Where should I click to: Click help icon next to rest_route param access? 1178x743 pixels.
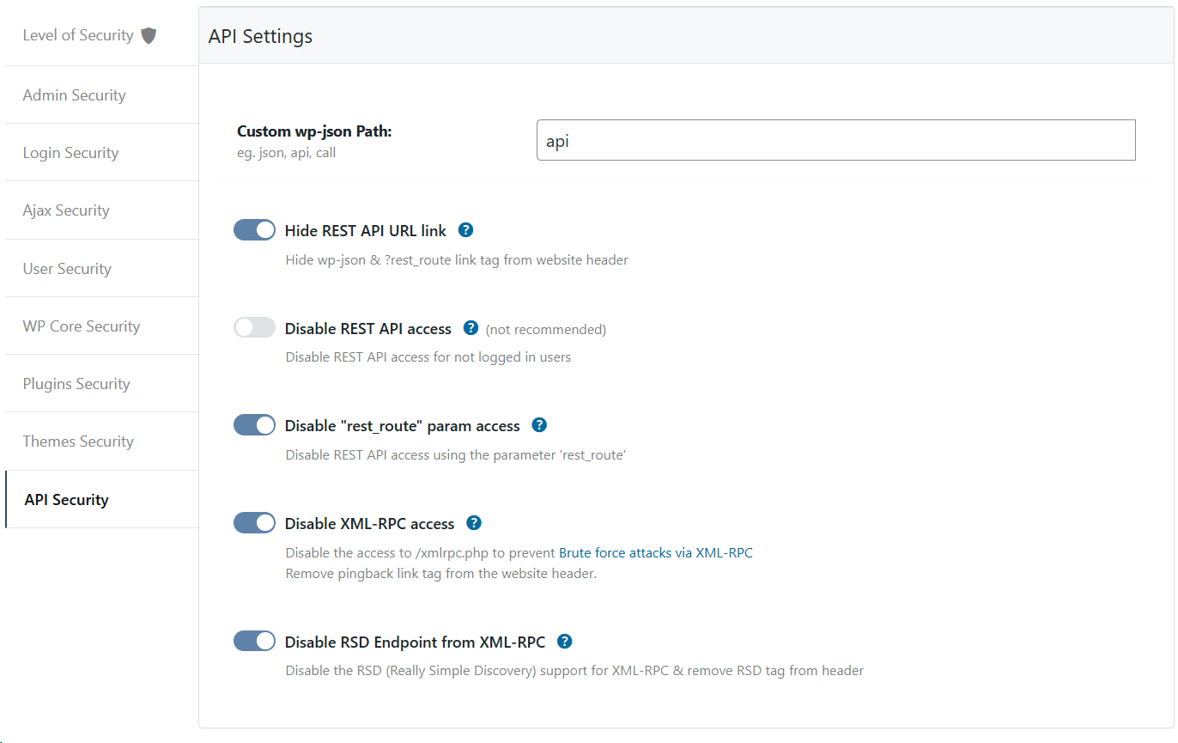point(539,425)
